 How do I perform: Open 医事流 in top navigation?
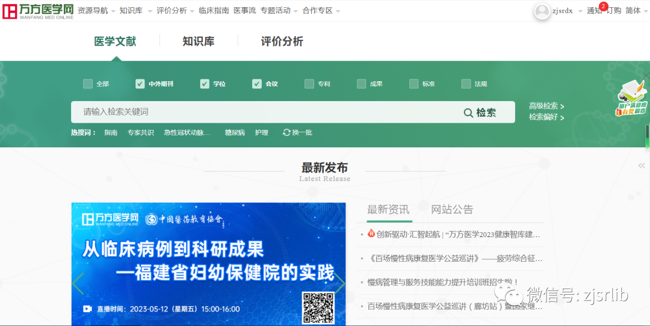(244, 11)
